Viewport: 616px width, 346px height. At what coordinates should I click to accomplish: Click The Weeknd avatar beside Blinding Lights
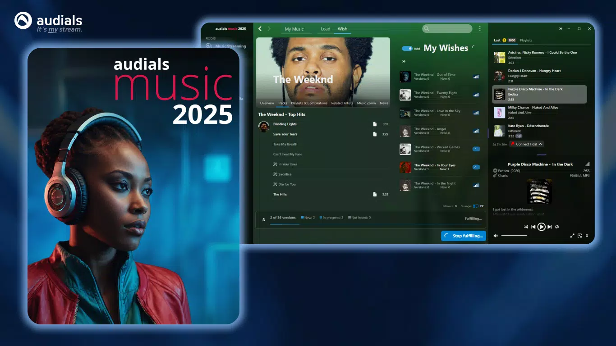click(x=264, y=127)
